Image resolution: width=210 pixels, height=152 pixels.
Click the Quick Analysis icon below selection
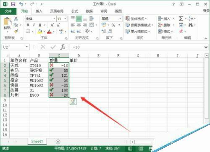pos(73,102)
